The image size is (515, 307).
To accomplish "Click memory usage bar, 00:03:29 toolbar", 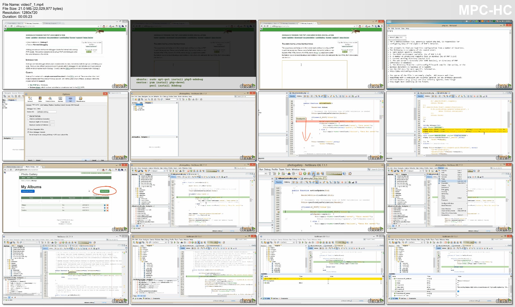I will 334,173.
